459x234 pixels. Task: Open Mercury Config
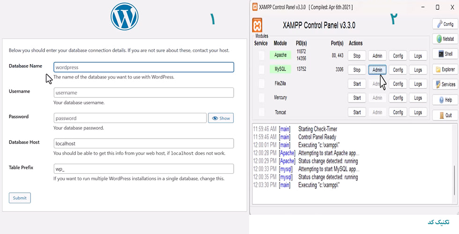click(x=398, y=98)
